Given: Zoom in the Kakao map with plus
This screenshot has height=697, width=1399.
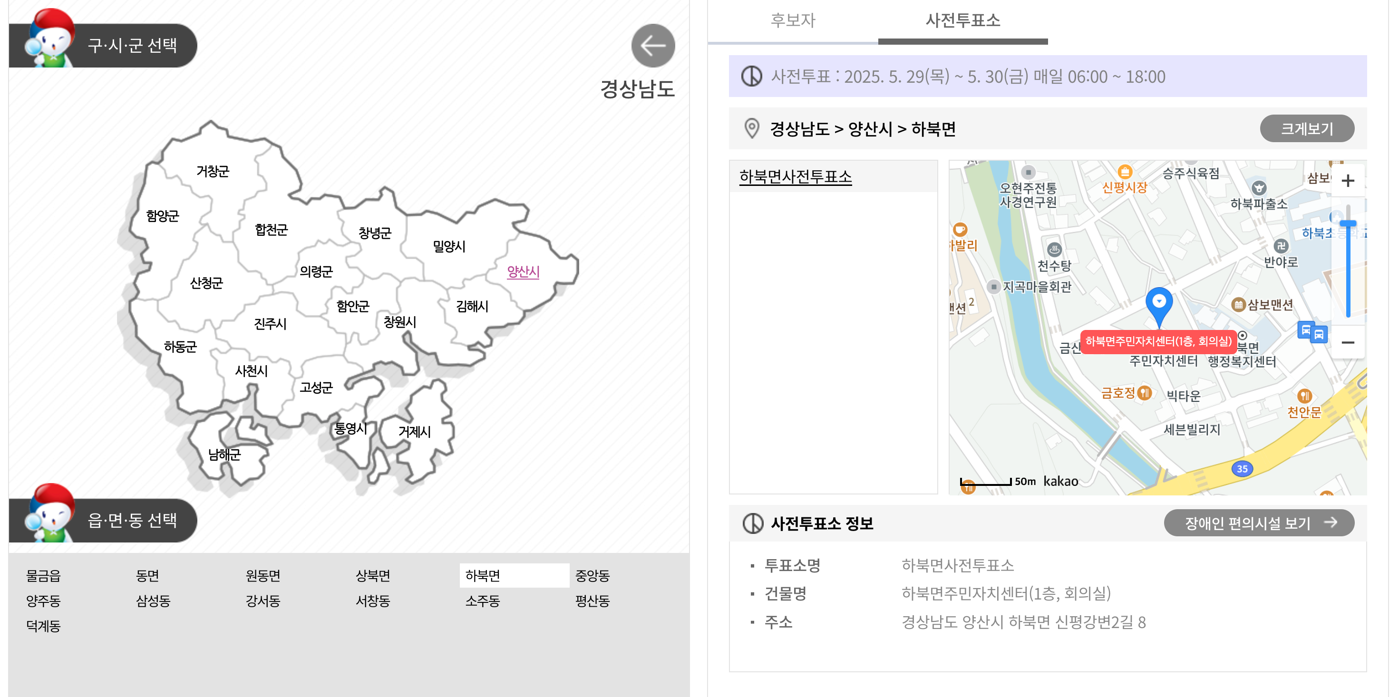Looking at the screenshot, I should (x=1348, y=181).
